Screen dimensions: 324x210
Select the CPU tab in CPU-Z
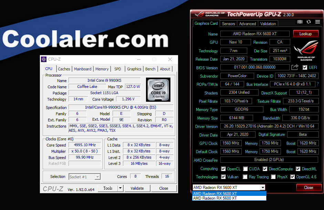point(49,69)
